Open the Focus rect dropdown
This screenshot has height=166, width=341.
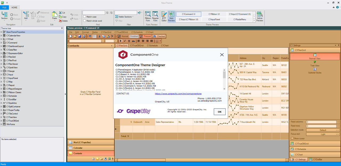323,134
